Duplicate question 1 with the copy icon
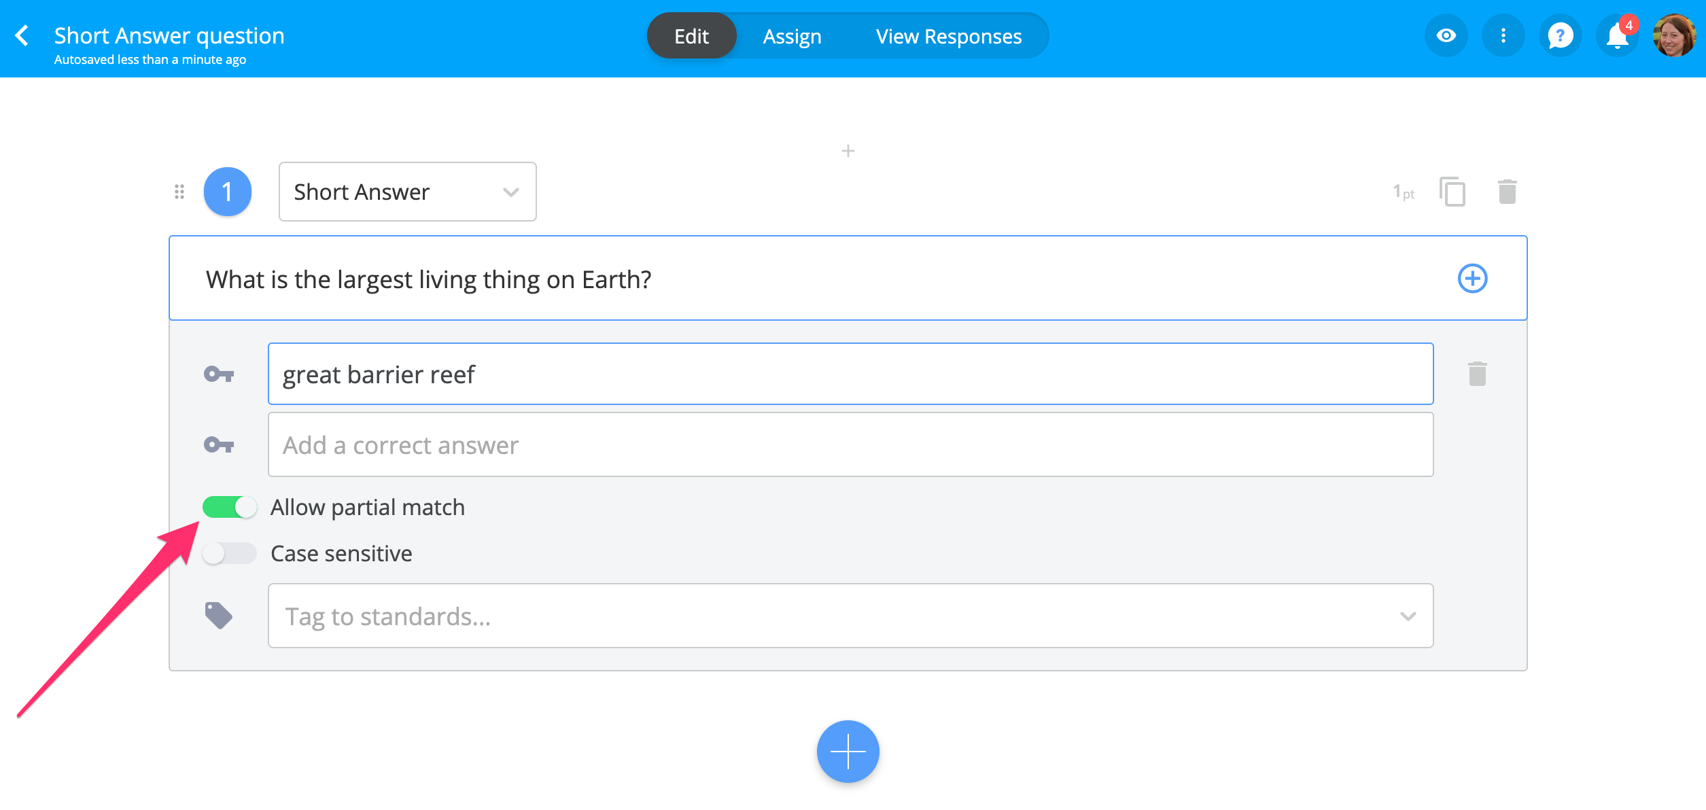Viewport: 1706px width, 810px height. [x=1452, y=192]
